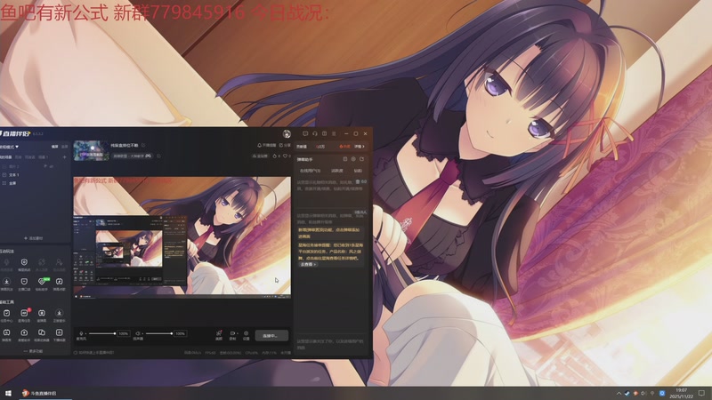The image size is (712, 400).
Task: Click the microphone 100% value field
Action: tap(124, 334)
